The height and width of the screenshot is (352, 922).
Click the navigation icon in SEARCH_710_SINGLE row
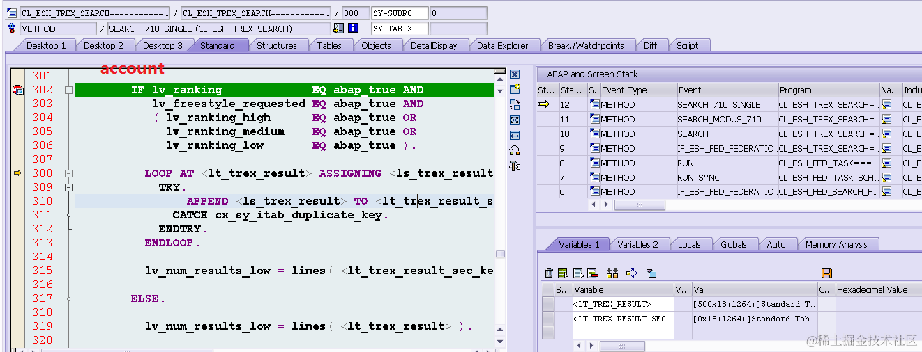(x=886, y=104)
